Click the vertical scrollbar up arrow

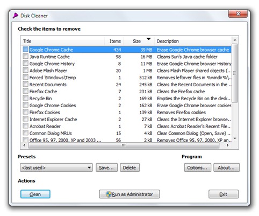pyautogui.click(x=235, y=40)
